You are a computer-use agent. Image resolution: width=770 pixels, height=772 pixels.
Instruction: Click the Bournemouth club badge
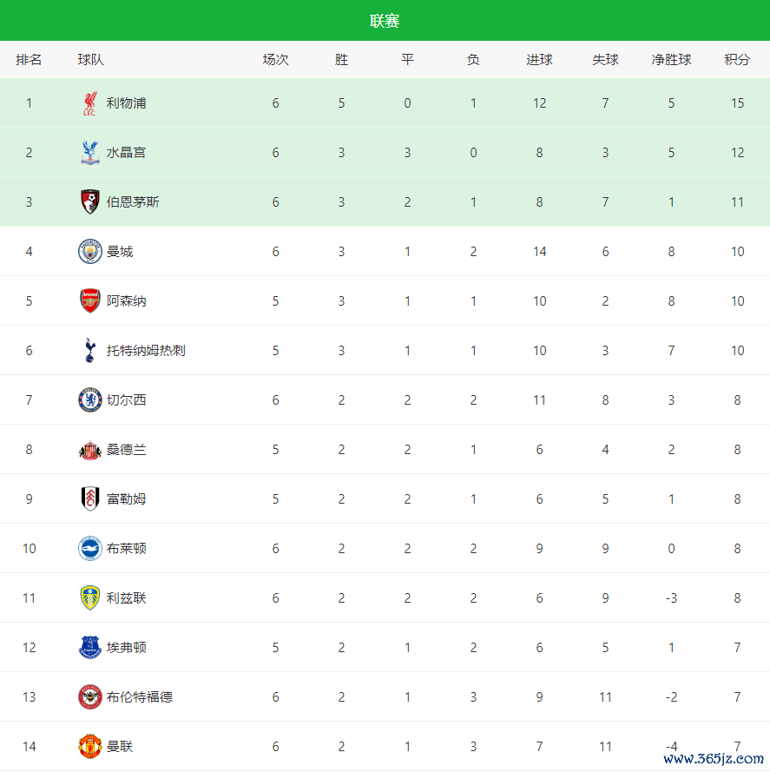pyautogui.click(x=89, y=202)
